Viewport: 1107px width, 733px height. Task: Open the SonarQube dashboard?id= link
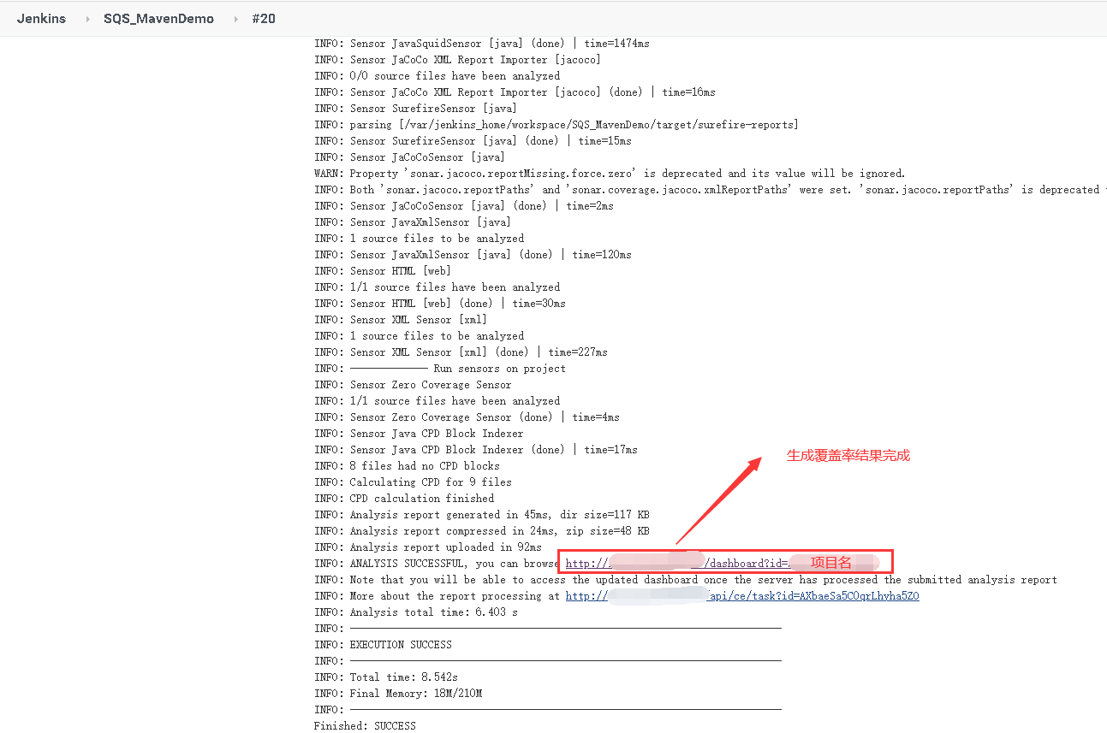(721, 563)
